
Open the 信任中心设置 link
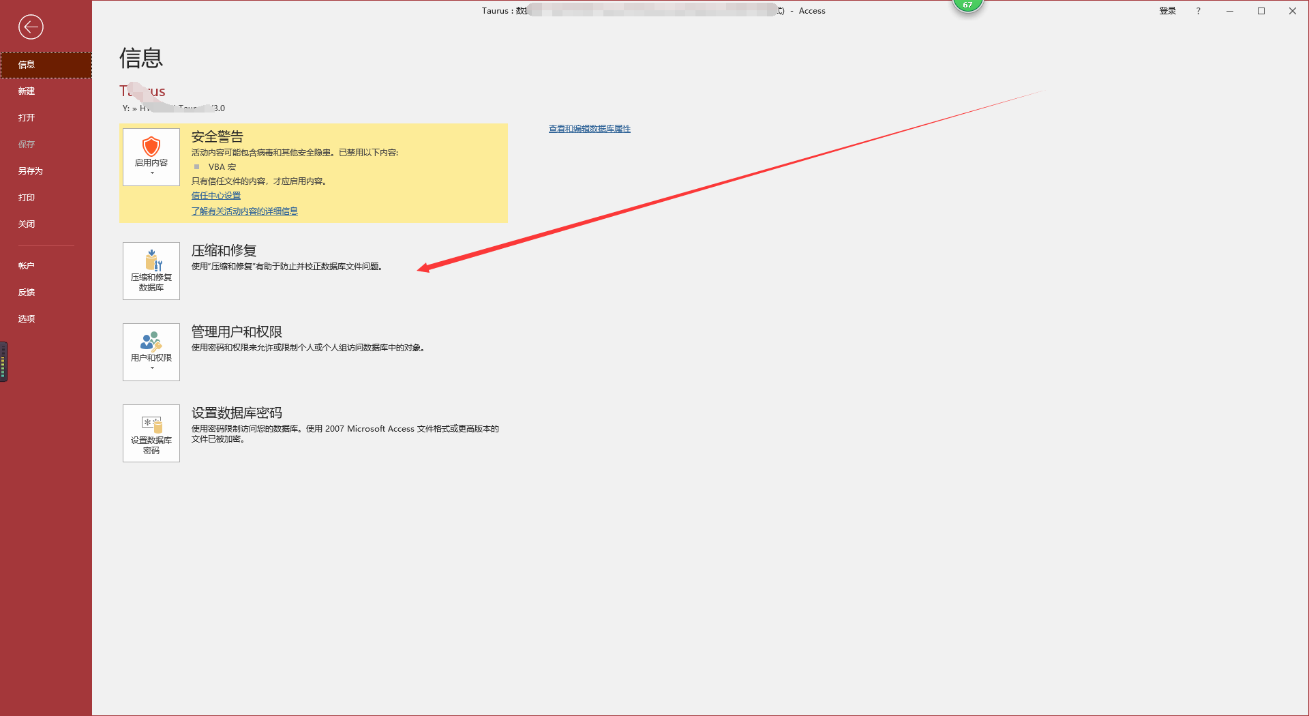pyautogui.click(x=216, y=196)
